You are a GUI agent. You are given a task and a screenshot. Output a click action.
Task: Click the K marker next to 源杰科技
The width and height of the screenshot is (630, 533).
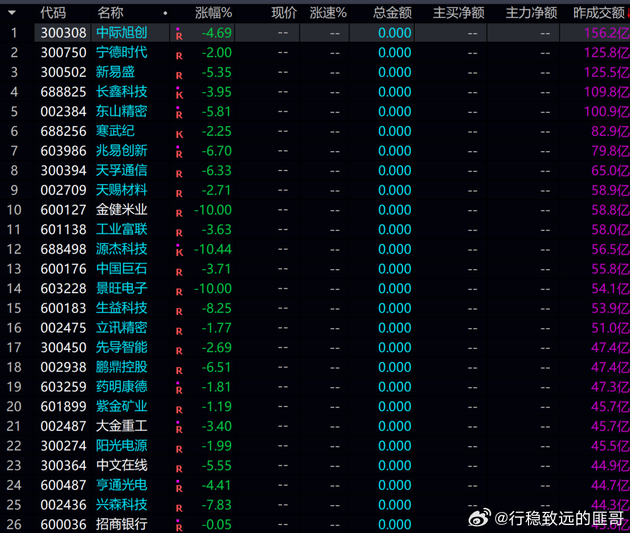179,252
